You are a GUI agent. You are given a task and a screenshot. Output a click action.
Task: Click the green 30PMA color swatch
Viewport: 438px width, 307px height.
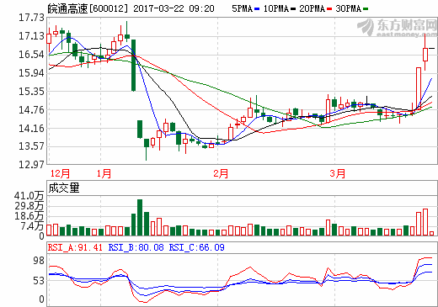coord(365,9)
